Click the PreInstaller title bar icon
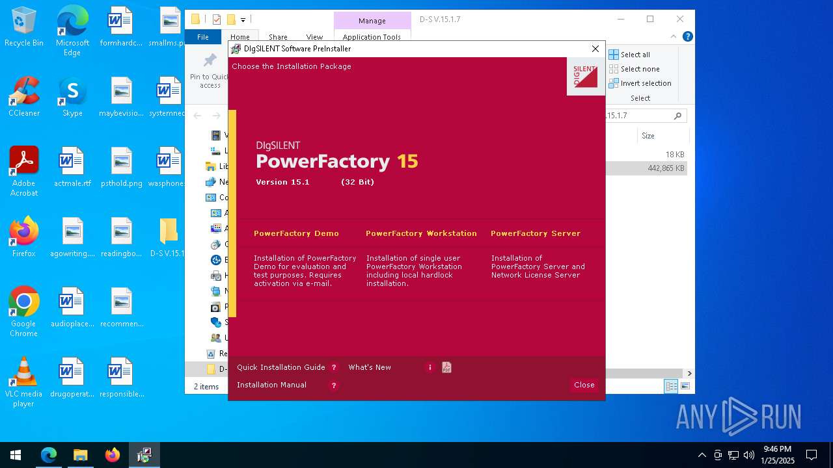The image size is (833, 468). [236, 49]
